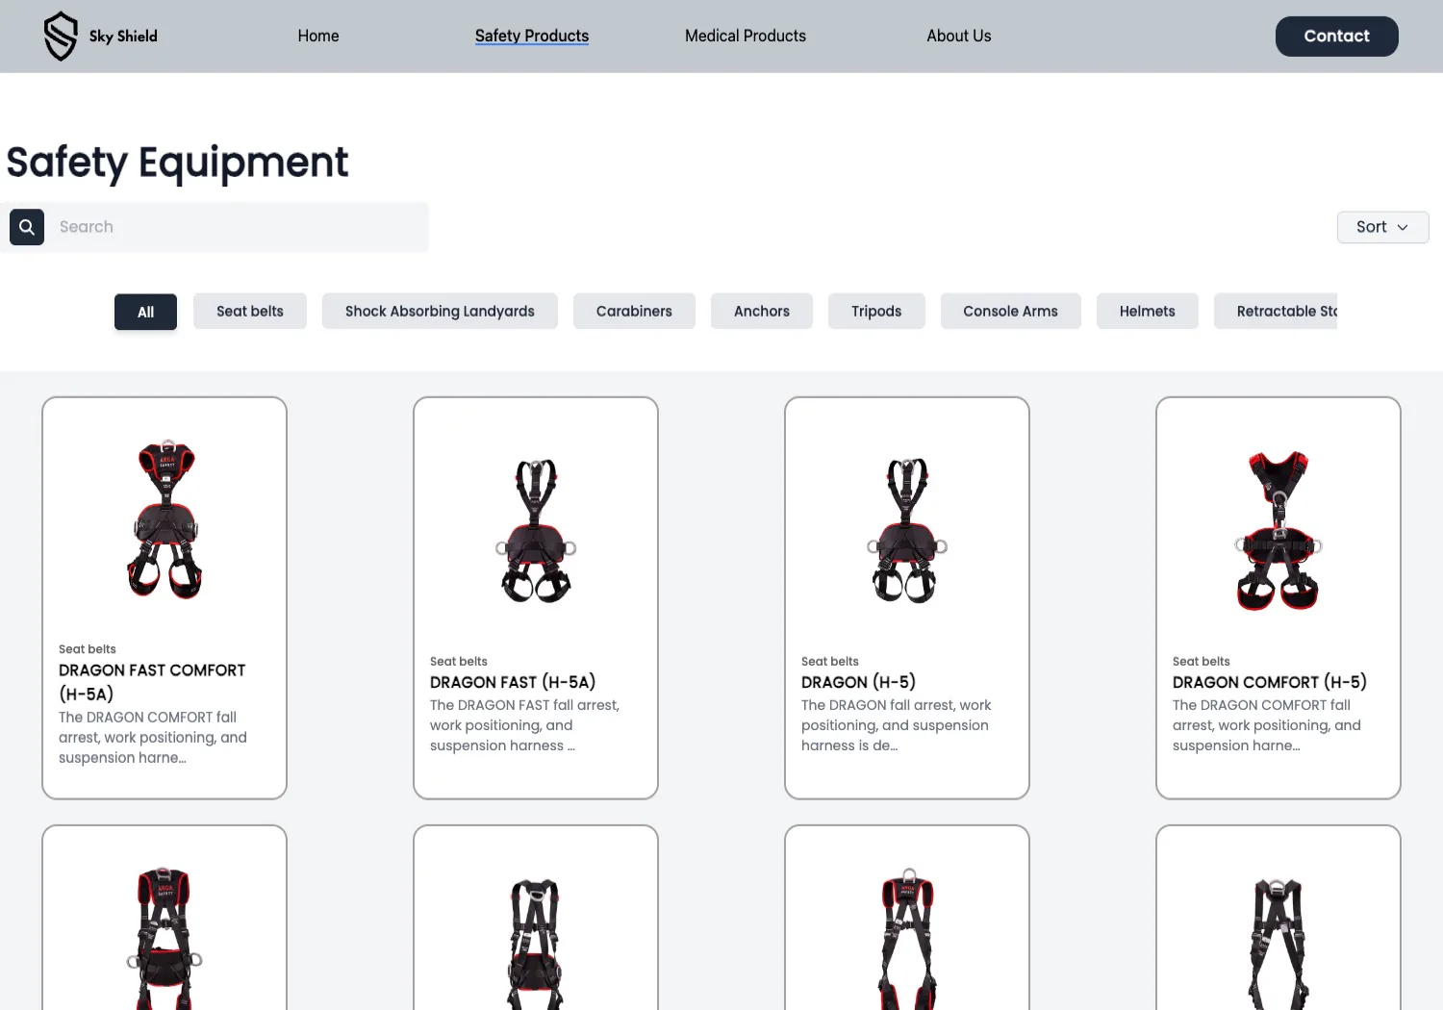
Task: Go to the Home menu item
Action: tap(318, 36)
